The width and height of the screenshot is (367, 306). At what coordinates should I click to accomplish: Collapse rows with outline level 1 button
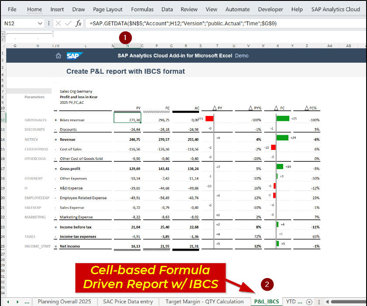point(3,34)
